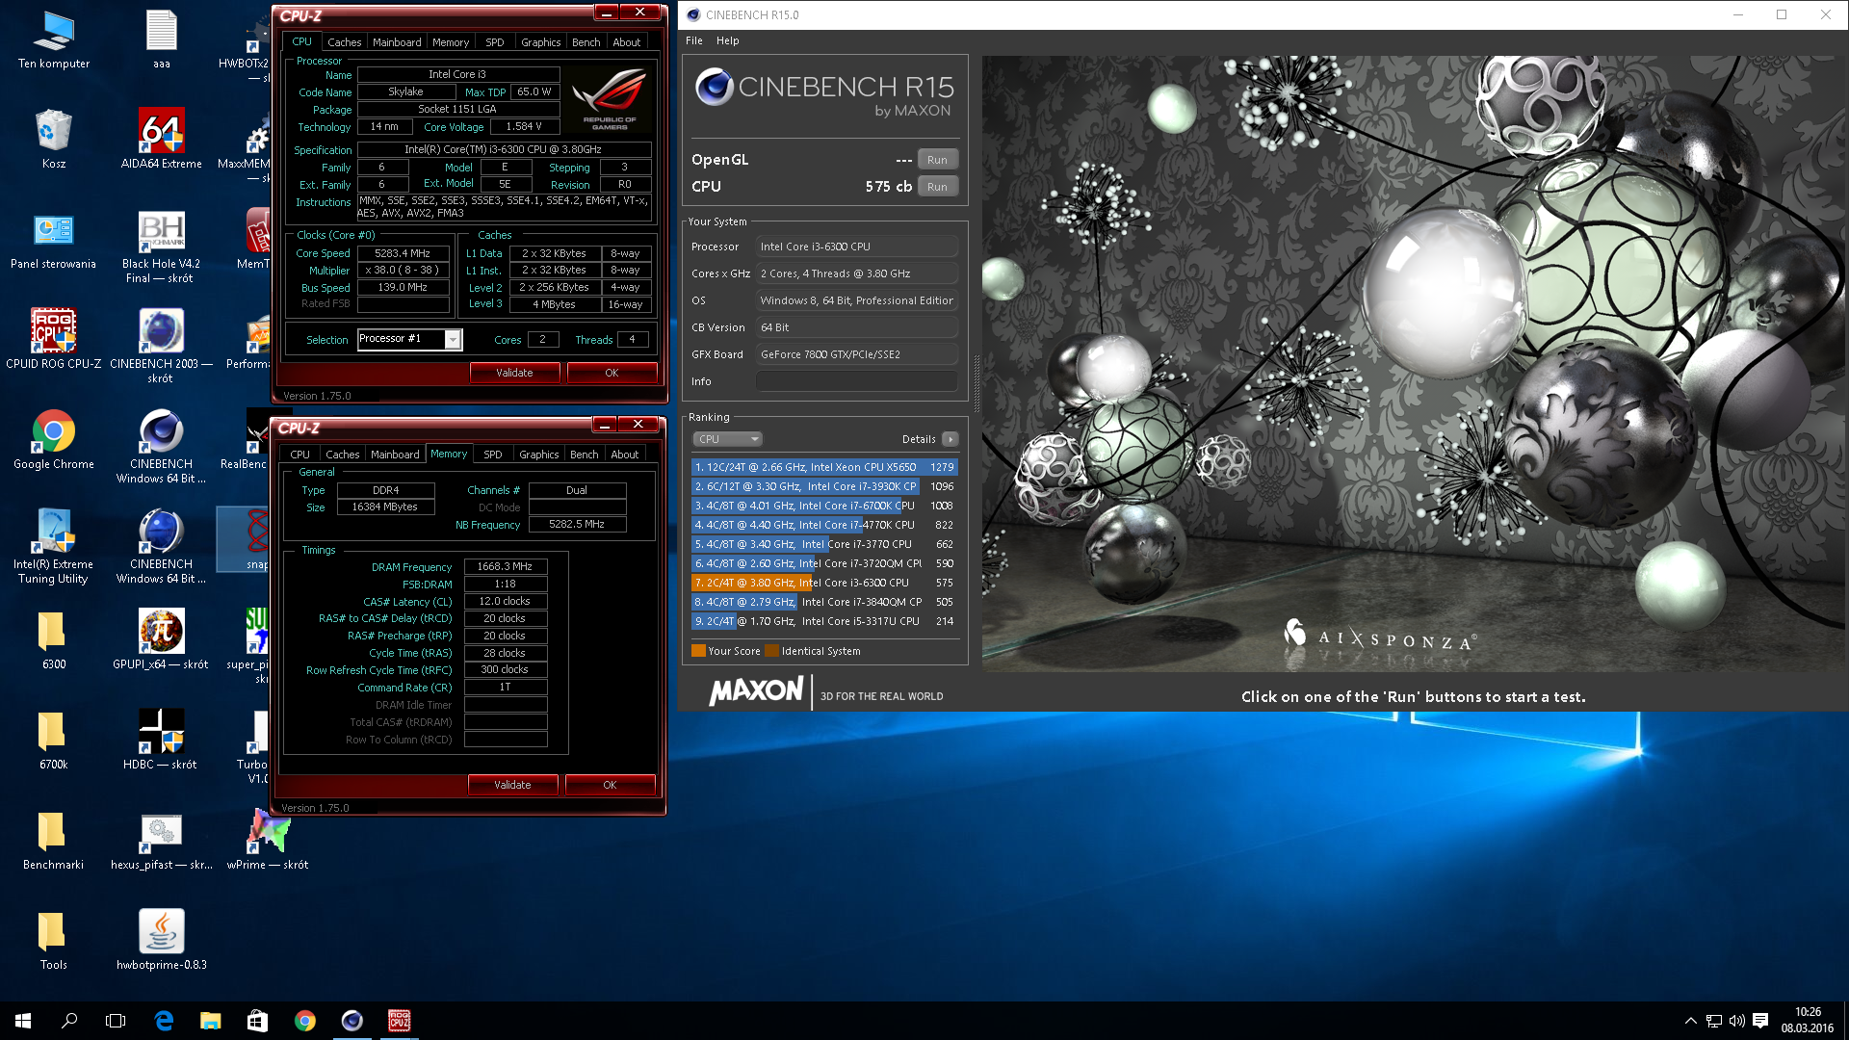Open Panel sterowania desktop icon

pyautogui.click(x=54, y=240)
